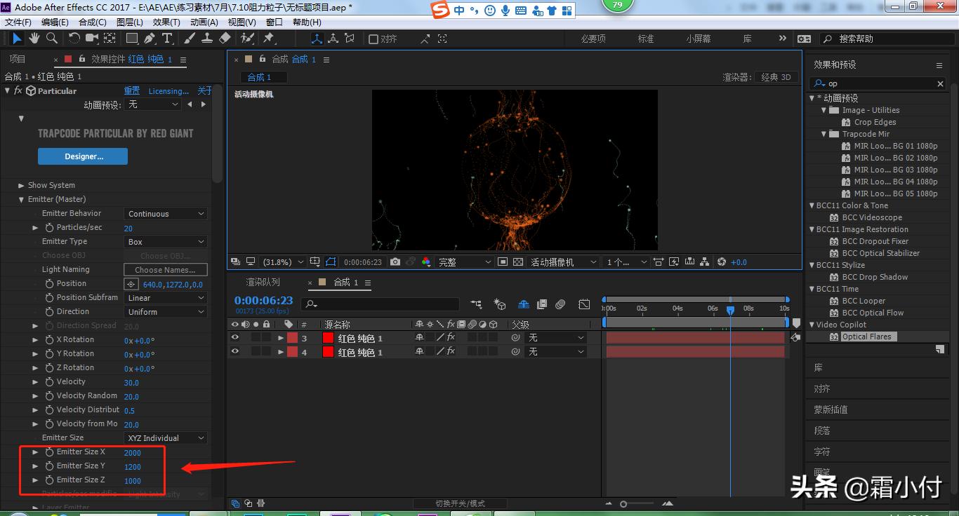Select the Pen tool
This screenshot has width=959, height=516.
[150, 39]
